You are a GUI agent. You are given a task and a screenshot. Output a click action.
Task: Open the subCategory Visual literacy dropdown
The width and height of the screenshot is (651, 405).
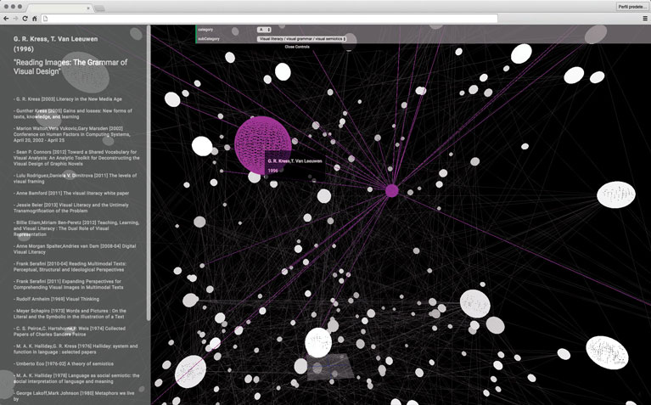(301, 38)
